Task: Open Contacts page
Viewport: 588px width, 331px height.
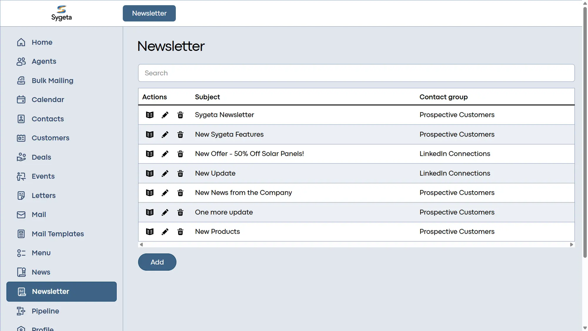Action: (x=61, y=119)
